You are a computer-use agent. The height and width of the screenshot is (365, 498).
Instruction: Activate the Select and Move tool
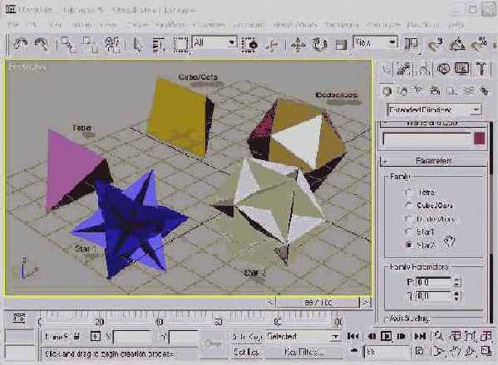coord(298,44)
